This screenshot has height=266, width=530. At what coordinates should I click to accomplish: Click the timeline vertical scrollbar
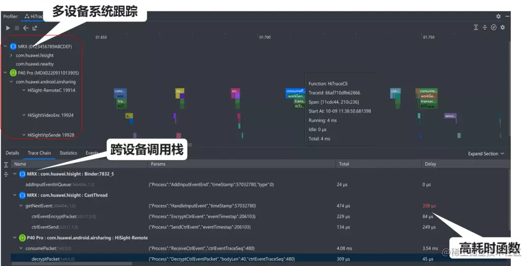(x=509, y=90)
